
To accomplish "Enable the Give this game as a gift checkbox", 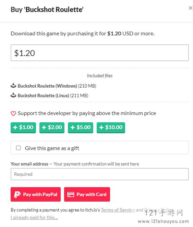I will point(19,148).
